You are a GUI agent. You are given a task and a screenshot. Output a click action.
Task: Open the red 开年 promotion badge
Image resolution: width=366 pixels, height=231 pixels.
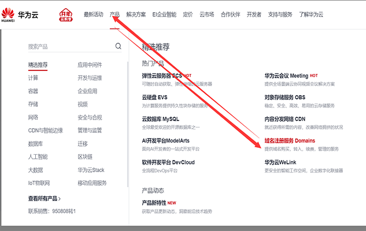tap(66, 14)
